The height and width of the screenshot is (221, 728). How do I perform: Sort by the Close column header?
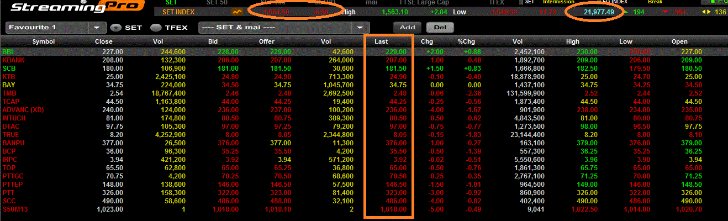coord(103,41)
